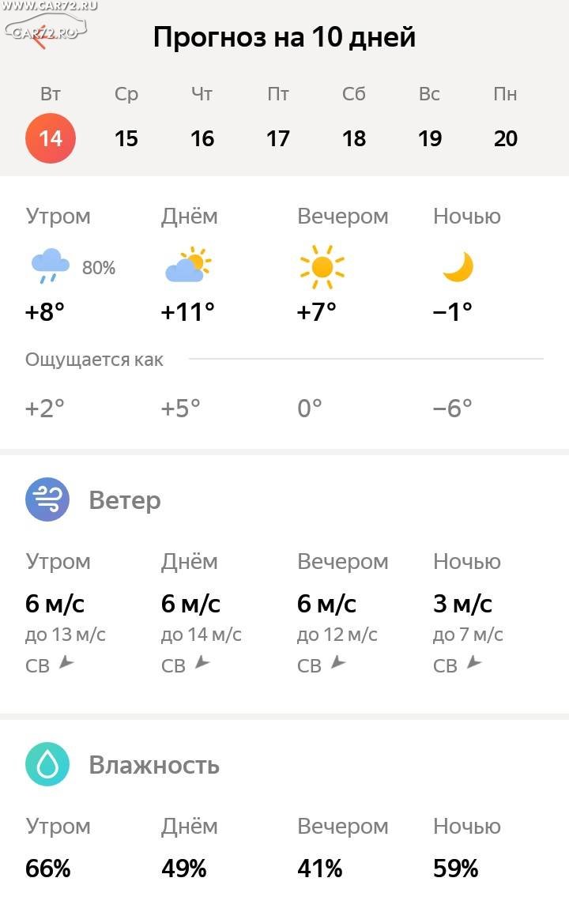This screenshot has width=569, height=908.
Task: Tap the back arrow icon
Action: click(x=41, y=37)
